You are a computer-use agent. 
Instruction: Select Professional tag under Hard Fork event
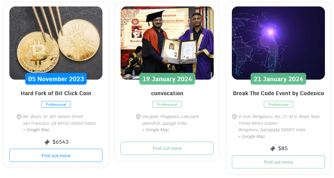[56, 105]
